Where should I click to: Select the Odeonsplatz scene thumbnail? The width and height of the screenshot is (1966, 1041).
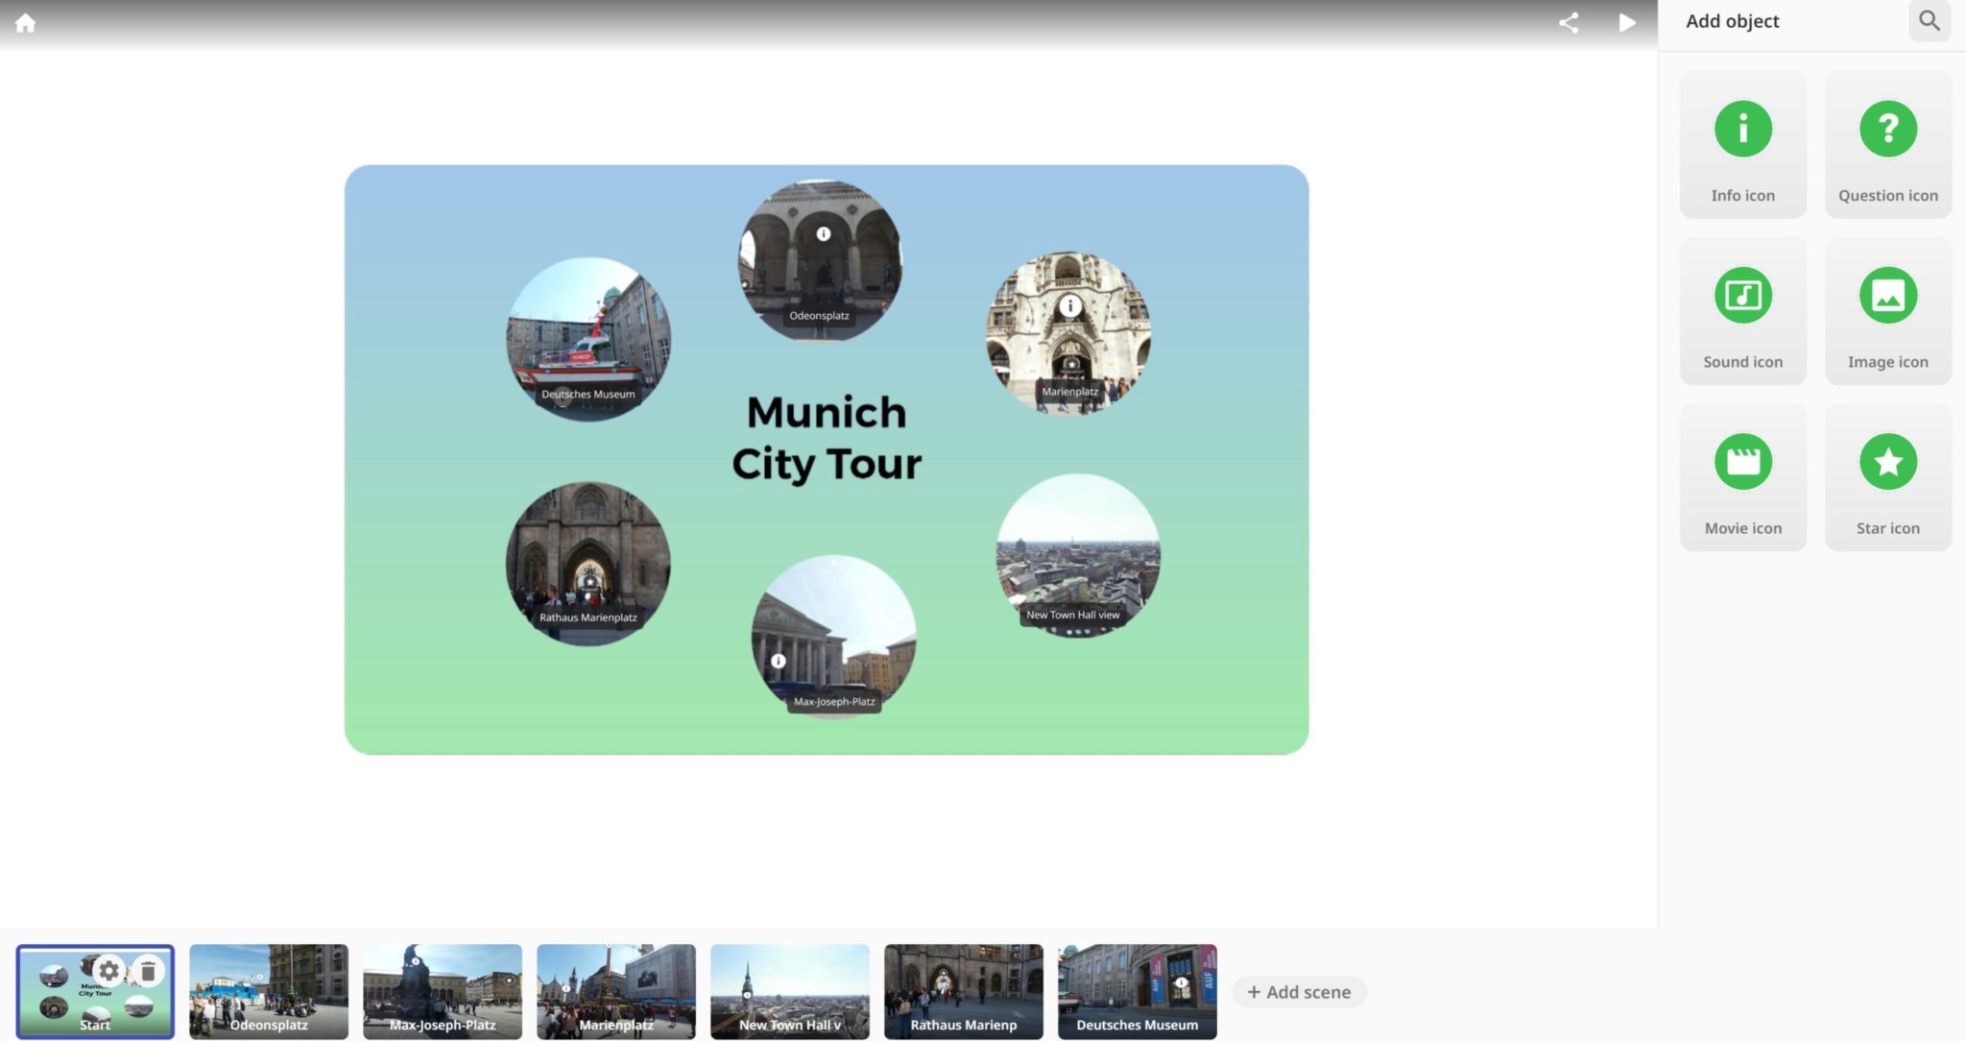pyautogui.click(x=269, y=991)
